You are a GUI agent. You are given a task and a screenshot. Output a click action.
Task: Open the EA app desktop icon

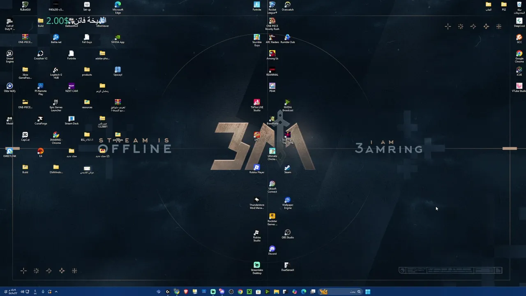coord(40,153)
